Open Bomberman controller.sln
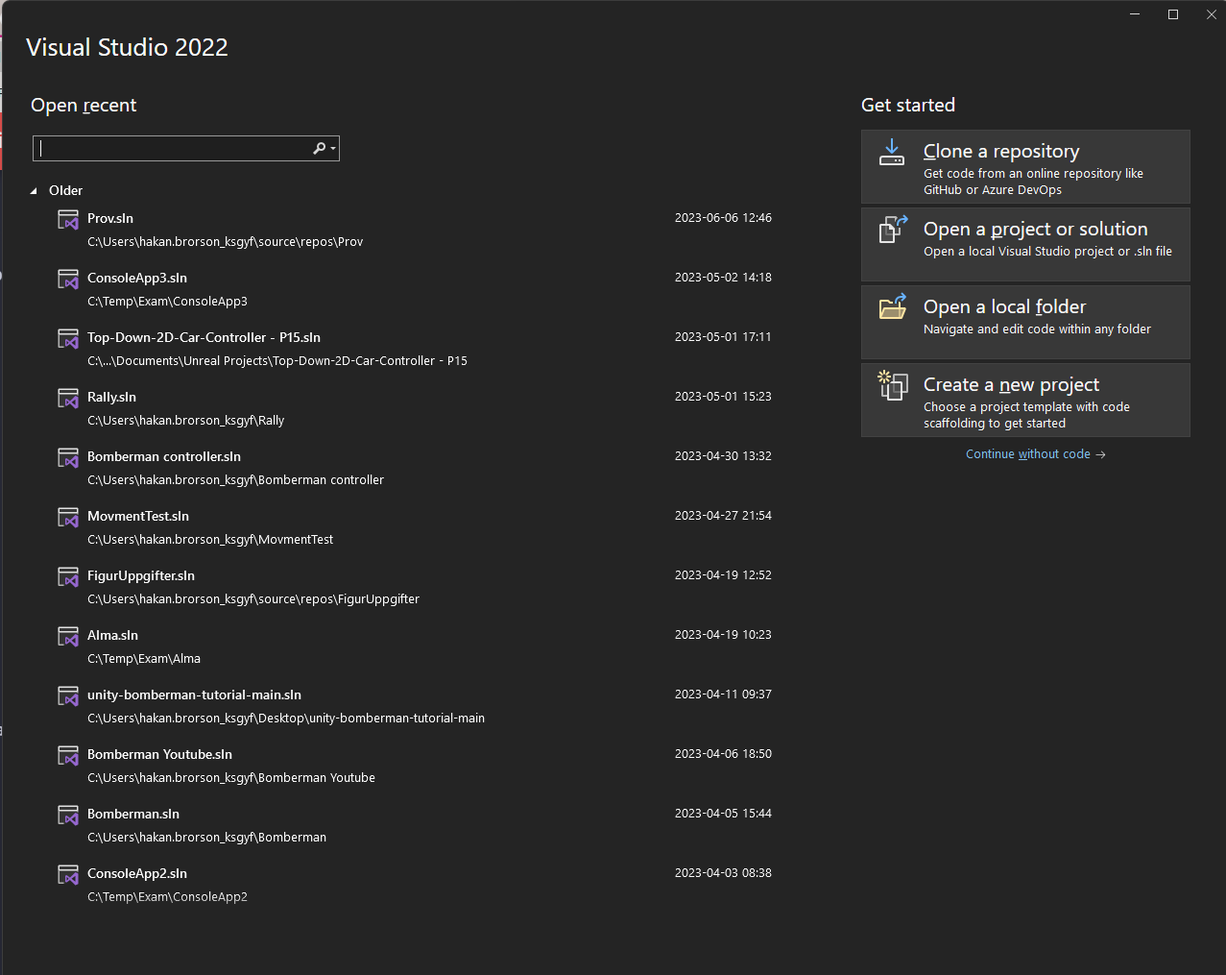The image size is (1226, 975). coord(415,468)
